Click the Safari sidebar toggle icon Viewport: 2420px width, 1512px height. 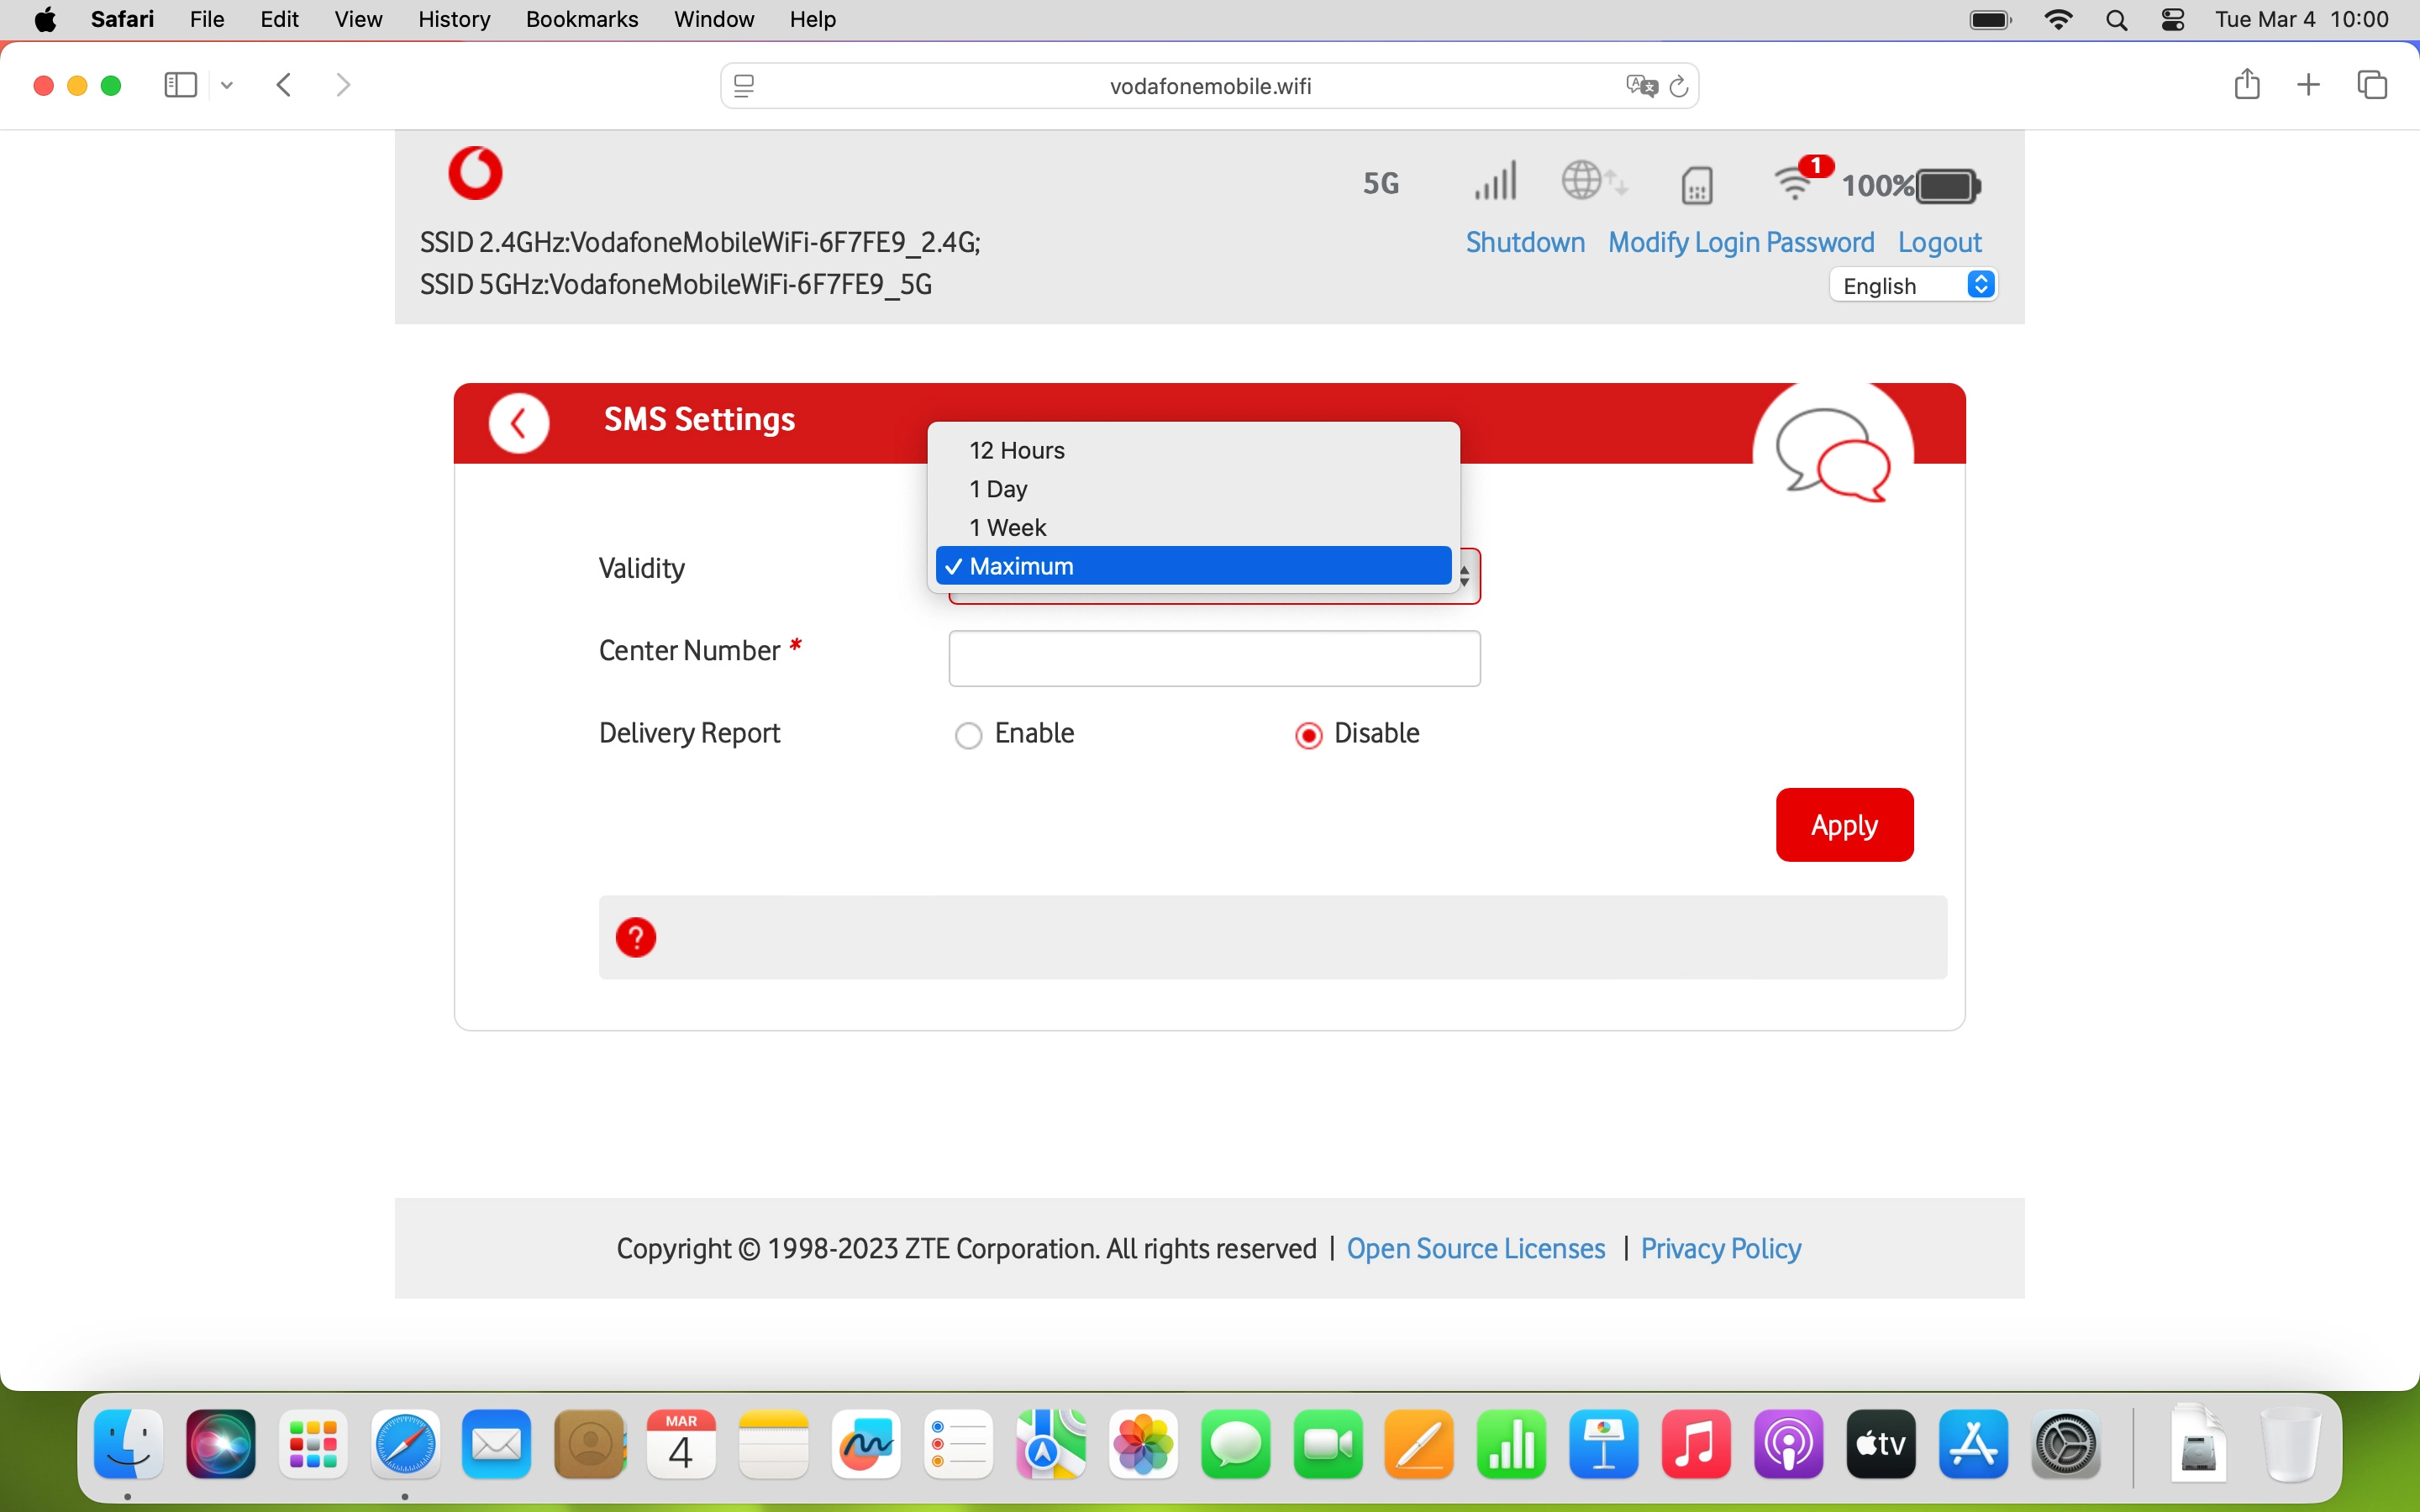[180, 85]
